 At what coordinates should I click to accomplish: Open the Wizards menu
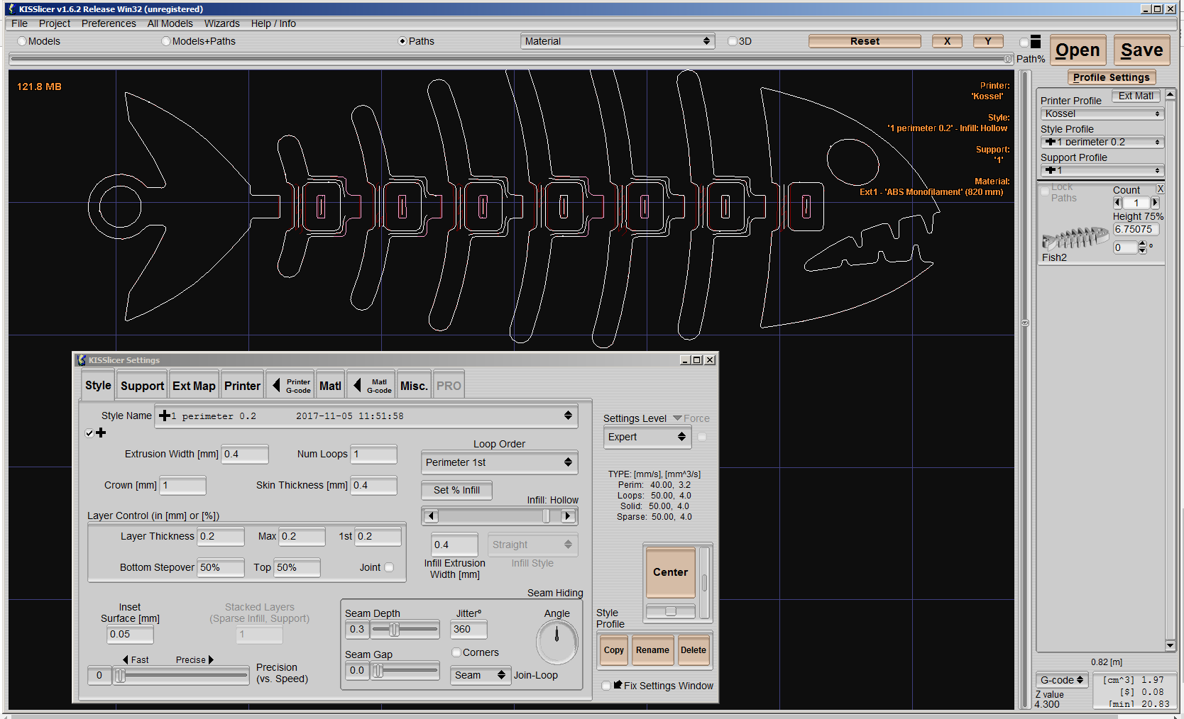[x=222, y=23]
